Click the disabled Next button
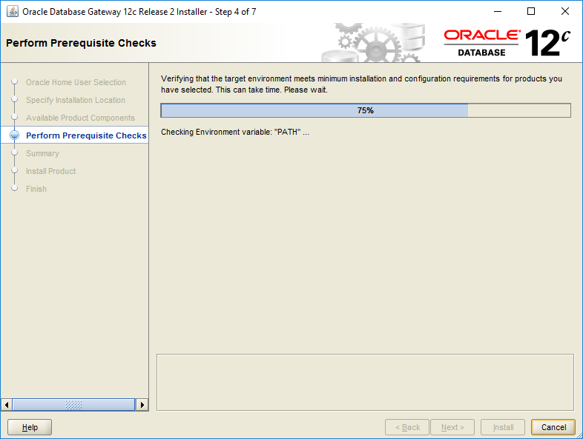Viewport: 583px width, 439px height. tap(452, 427)
